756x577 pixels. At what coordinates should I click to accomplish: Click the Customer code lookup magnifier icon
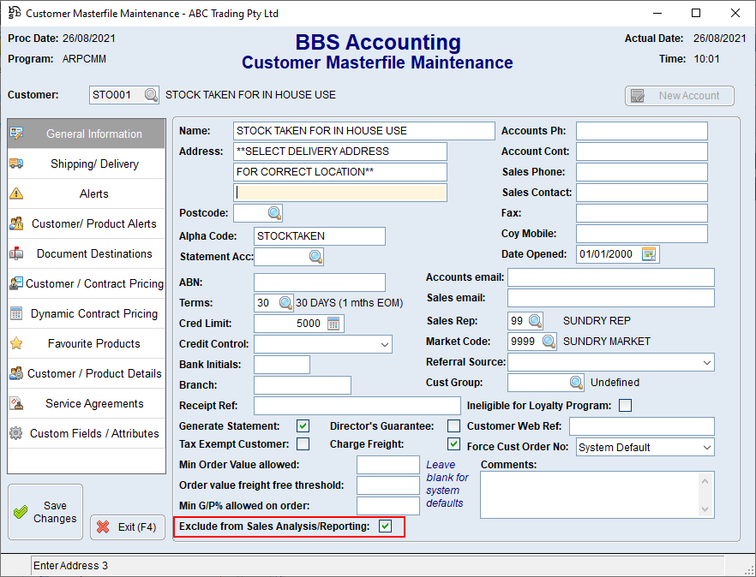tap(151, 95)
